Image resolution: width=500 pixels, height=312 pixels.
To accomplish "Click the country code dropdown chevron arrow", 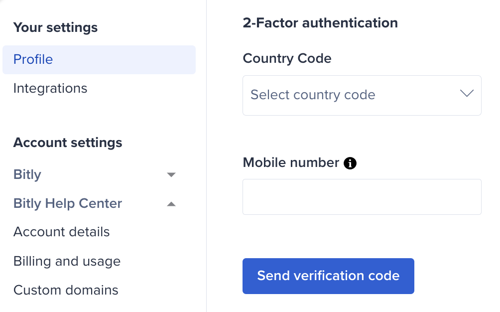I will coord(467,93).
